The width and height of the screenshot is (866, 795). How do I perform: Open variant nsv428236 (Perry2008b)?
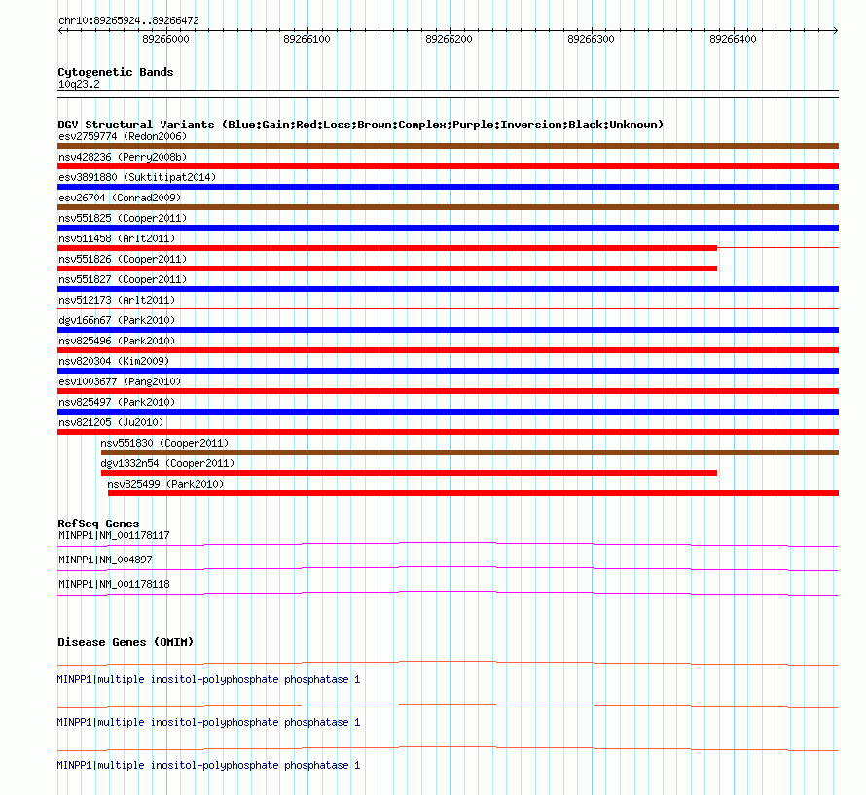coord(123,157)
